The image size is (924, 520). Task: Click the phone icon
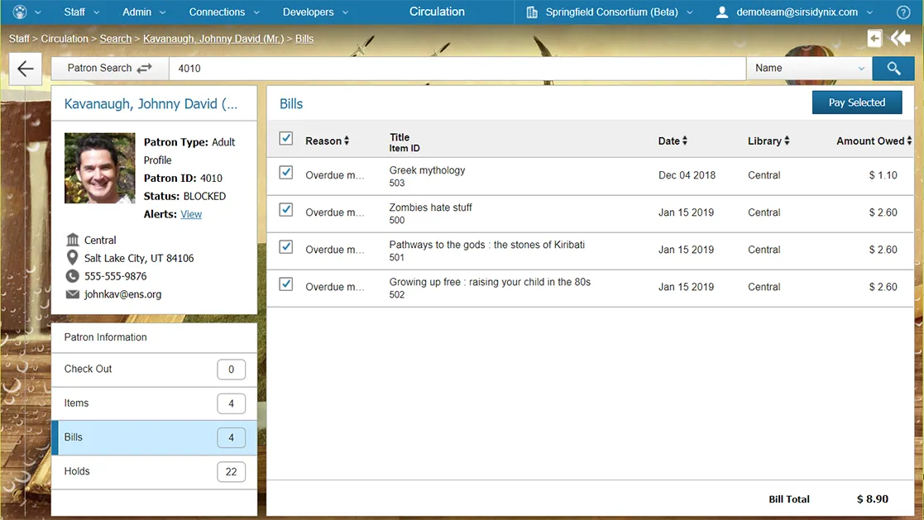pyautogui.click(x=73, y=275)
